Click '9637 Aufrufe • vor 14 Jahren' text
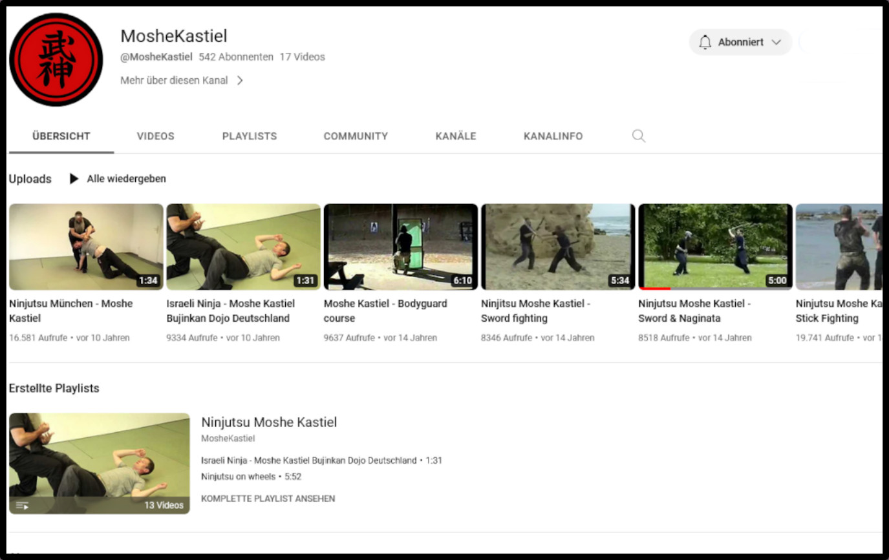 [x=380, y=338]
